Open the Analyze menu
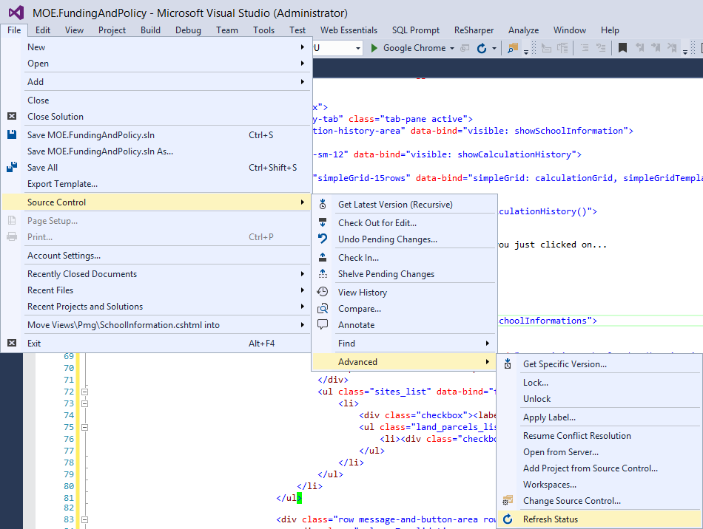The width and height of the screenshot is (703, 529). [x=523, y=30]
